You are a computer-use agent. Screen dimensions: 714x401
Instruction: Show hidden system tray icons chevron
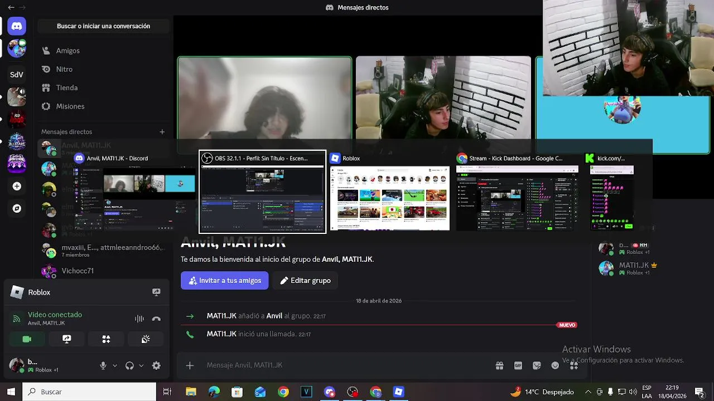click(x=587, y=392)
